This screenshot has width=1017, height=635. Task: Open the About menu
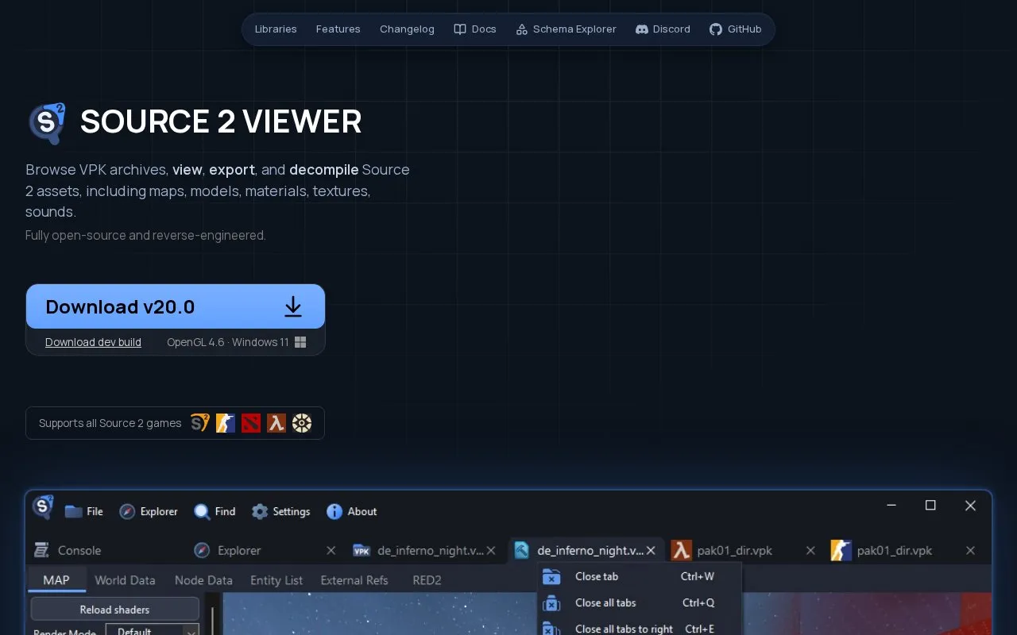click(x=351, y=511)
